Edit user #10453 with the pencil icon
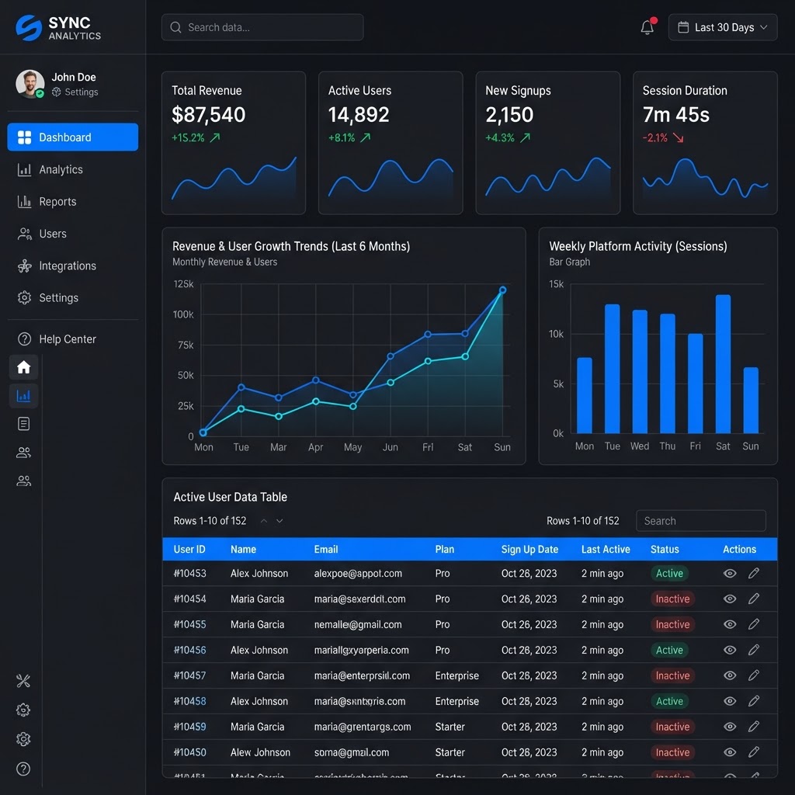Viewport: 795px width, 795px height. [754, 573]
